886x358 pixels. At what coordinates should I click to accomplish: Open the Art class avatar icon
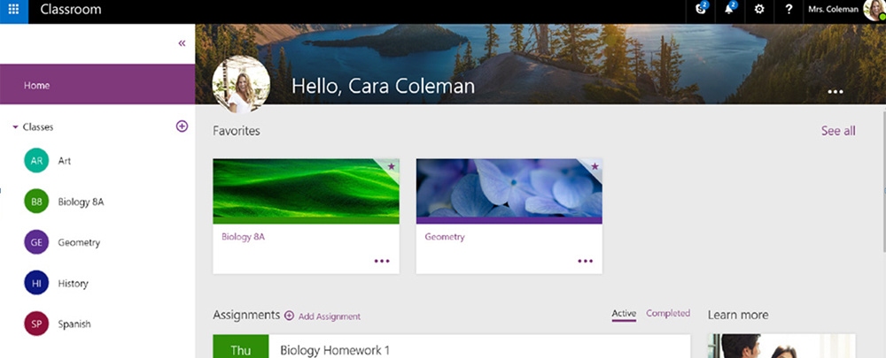pyautogui.click(x=36, y=161)
